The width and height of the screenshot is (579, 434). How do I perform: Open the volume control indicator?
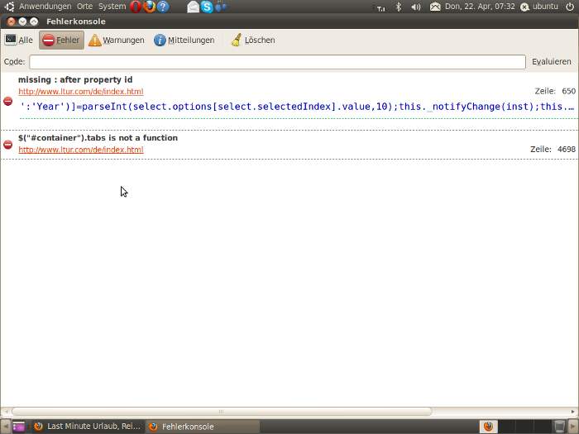[x=416, y=7]
